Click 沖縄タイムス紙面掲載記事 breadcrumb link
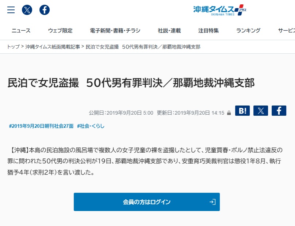This screenshot has height=226, width=295. (x=53, y=47)
